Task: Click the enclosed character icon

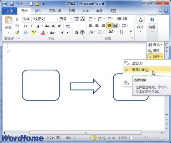Action: pyautogui.click(x=82, y=32)
